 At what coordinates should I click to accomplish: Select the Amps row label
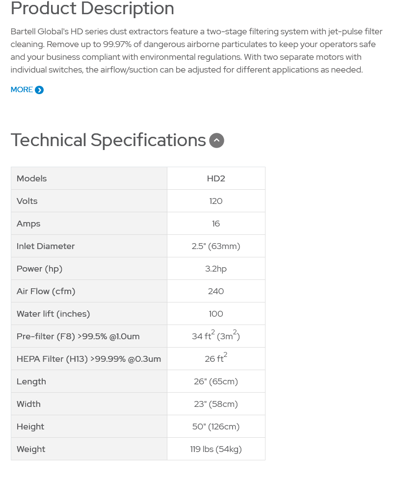(28, 224)
